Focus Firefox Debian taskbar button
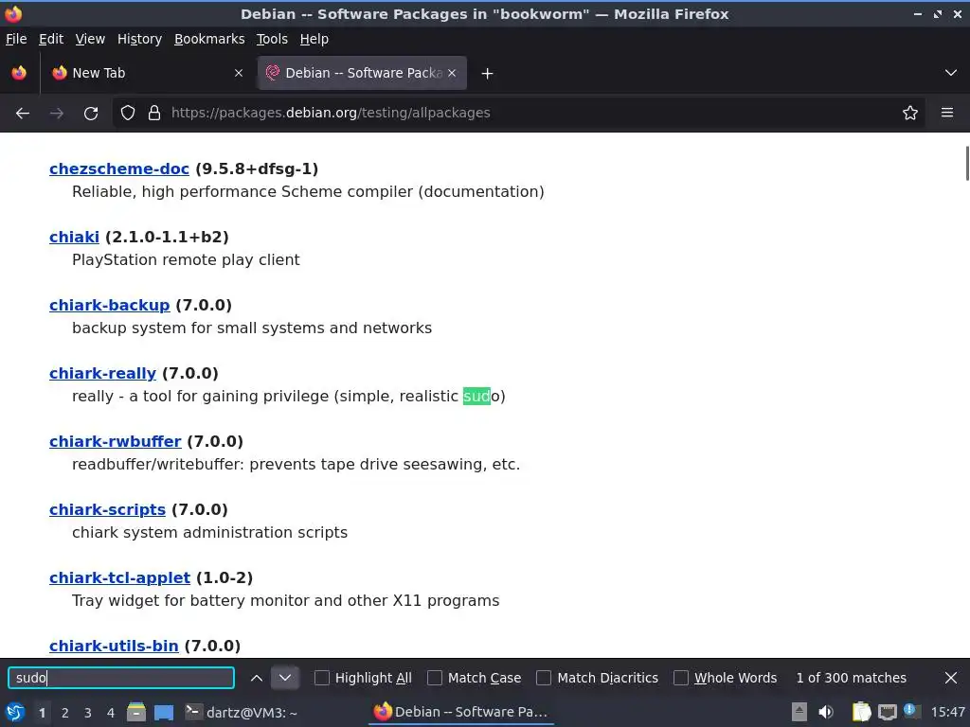This screenshot has height=727, width=970. click(x=461, y=712)
